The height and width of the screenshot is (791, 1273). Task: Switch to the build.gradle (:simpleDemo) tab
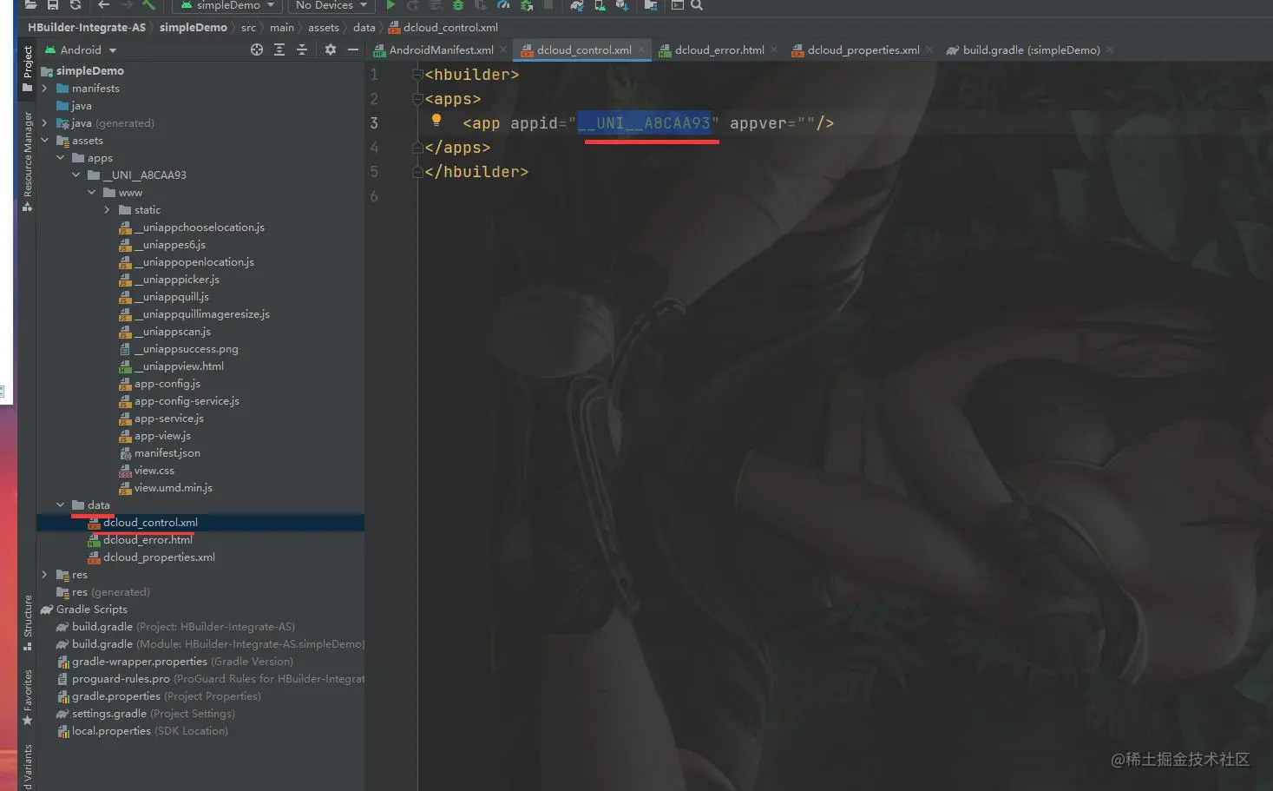[1030, 50]
